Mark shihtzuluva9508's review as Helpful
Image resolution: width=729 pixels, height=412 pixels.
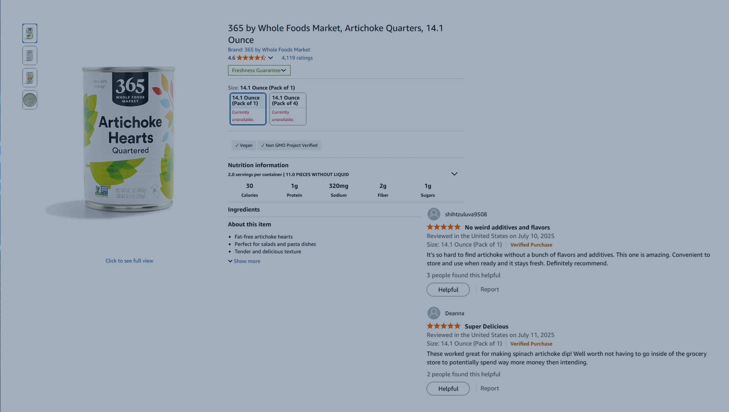(448, 289)
